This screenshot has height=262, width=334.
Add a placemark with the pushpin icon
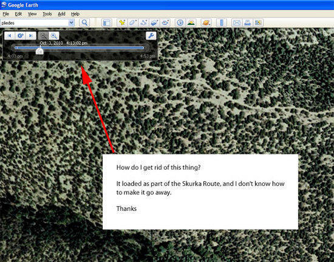pyautogui.click(x=122, y=22)
